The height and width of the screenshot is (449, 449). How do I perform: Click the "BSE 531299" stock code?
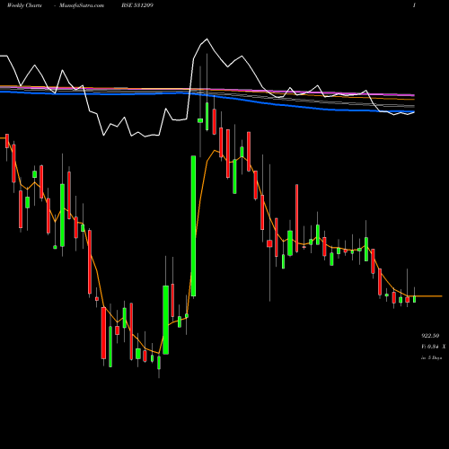138,5
